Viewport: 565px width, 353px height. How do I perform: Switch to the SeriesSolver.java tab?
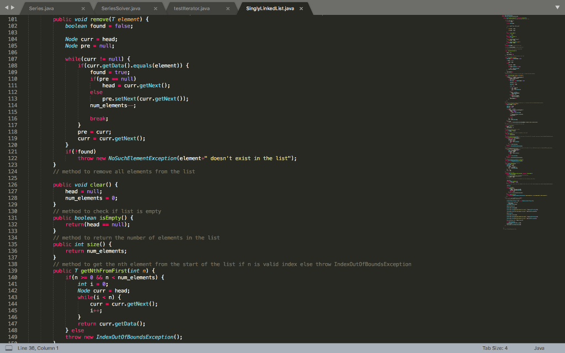121,9
